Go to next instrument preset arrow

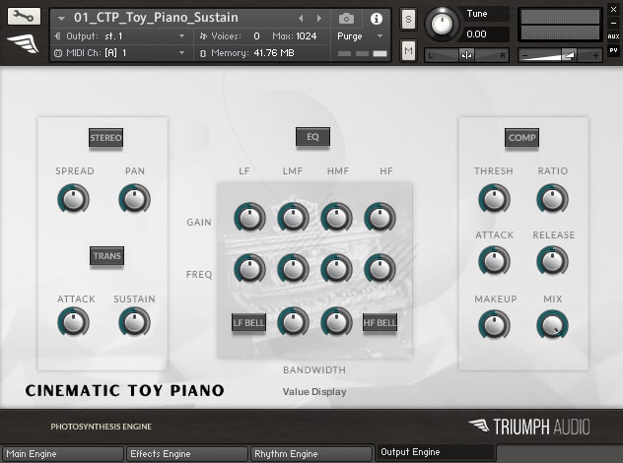pyautogui.click(x=319, y=19)
